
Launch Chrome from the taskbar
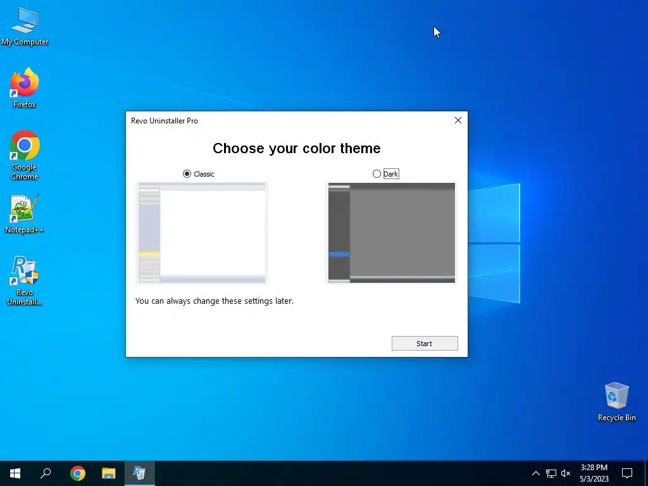(78, 473)
